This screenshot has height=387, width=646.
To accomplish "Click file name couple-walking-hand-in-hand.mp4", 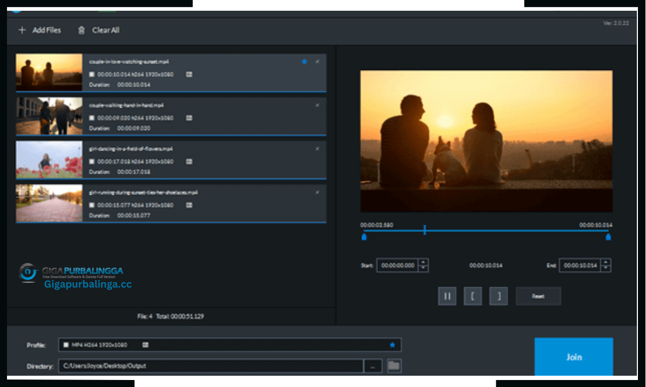I will pos(127,105).
